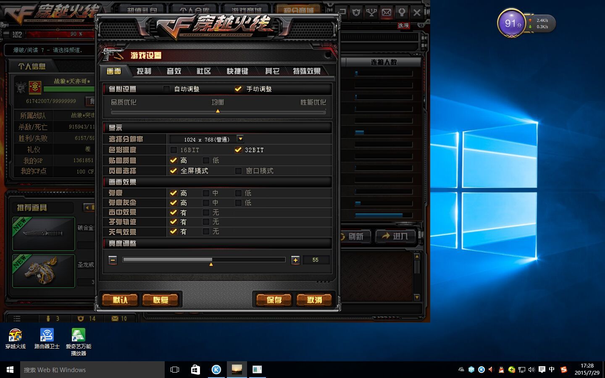This screenshot has height=378, width=605.
Task: Click the 取消 cancel button
Action: 314,300
